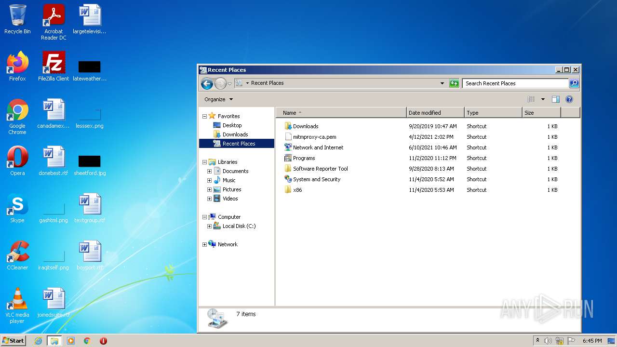The height and width of the screenshot is (347, 617).
Task: Select Desktop under Favorites
Action: 232,125
